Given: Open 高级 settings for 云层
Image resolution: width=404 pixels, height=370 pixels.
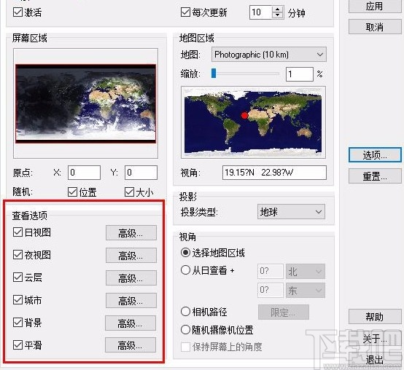Looking at the screenshot, I should pos(131,278).
